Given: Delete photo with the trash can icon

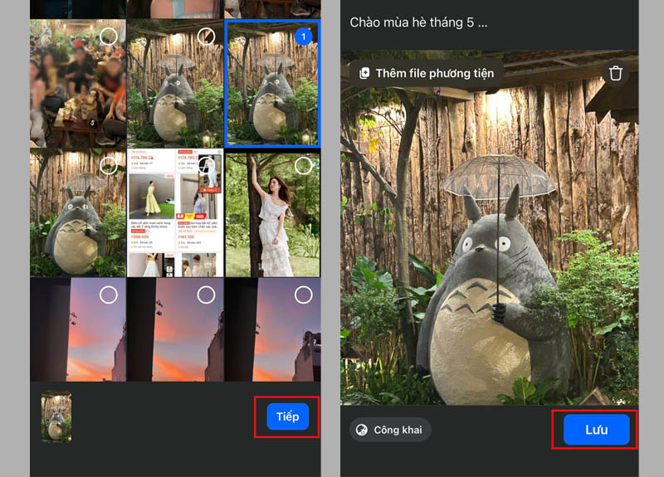Looking at the screenshot, I should coord(616,73).
